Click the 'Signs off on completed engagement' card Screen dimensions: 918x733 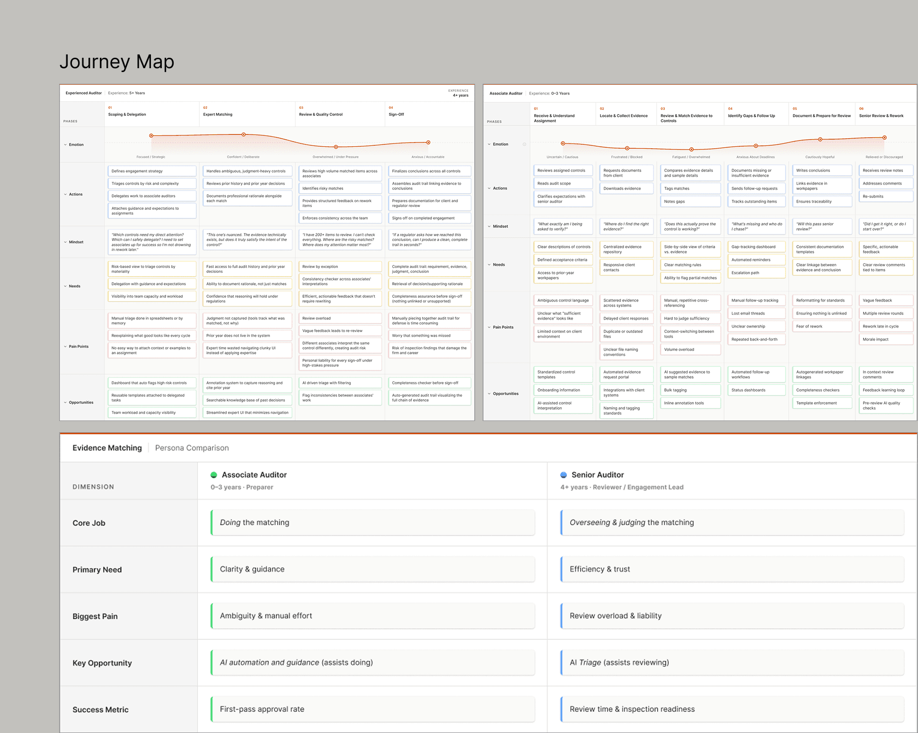pos(430,218)
